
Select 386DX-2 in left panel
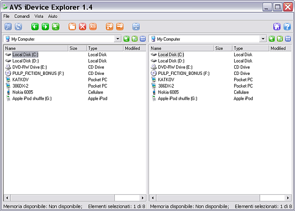coord(20,86)
